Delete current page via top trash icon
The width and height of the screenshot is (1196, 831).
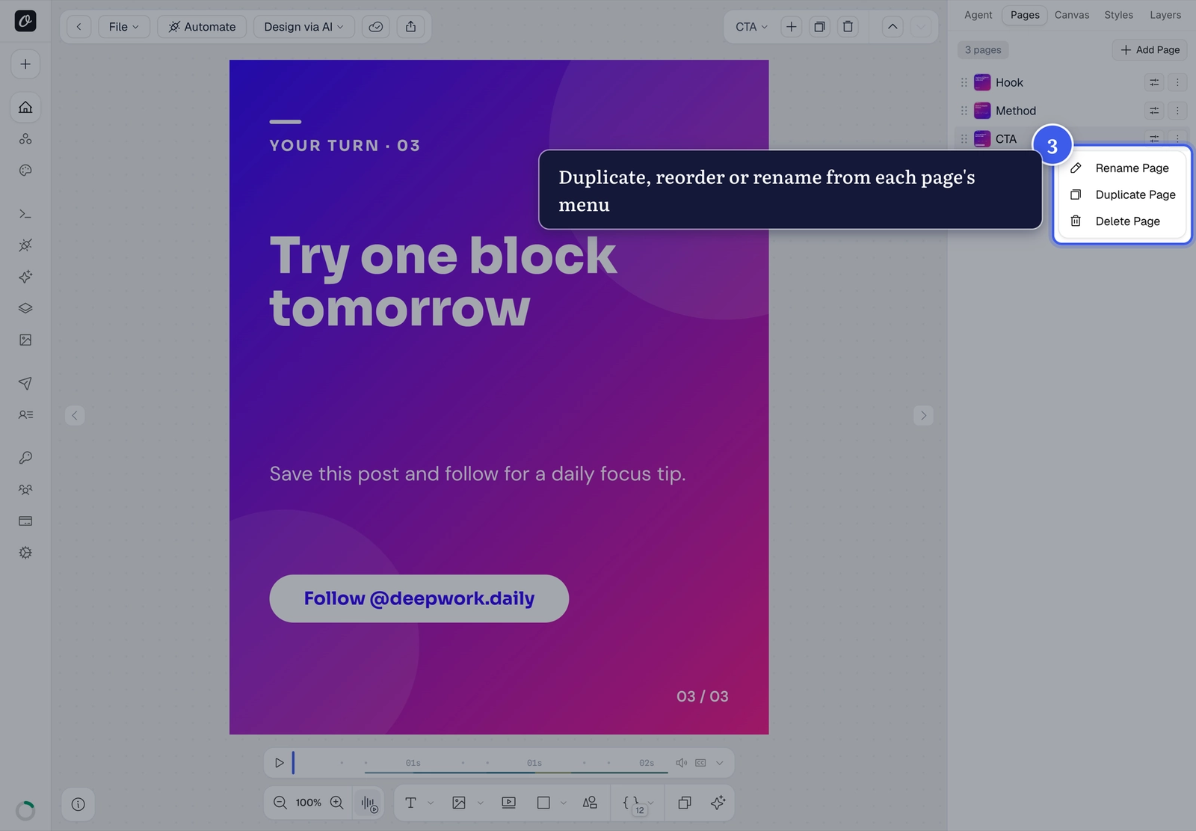click(848, 27)
